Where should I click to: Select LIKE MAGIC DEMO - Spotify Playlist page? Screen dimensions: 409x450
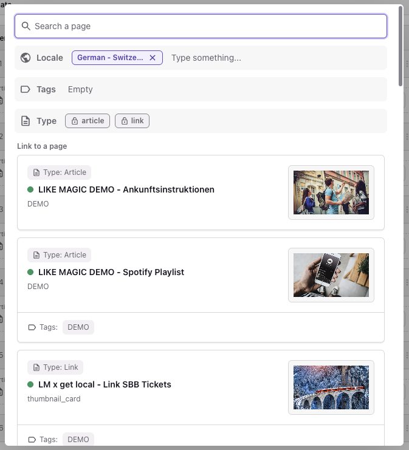(111, 272)
